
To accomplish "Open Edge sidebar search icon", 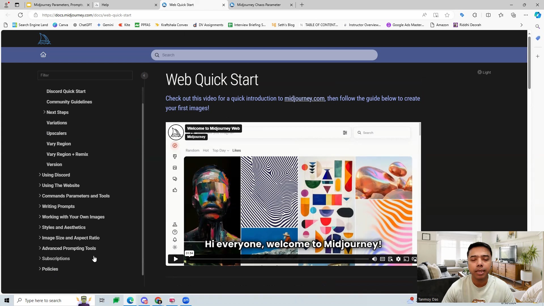I will 537,27.
